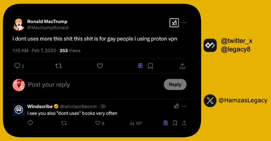This screenshot has height=141, width=271.
Task: Bookmark the Ronald MacTrump post
Action: (150, 66)
